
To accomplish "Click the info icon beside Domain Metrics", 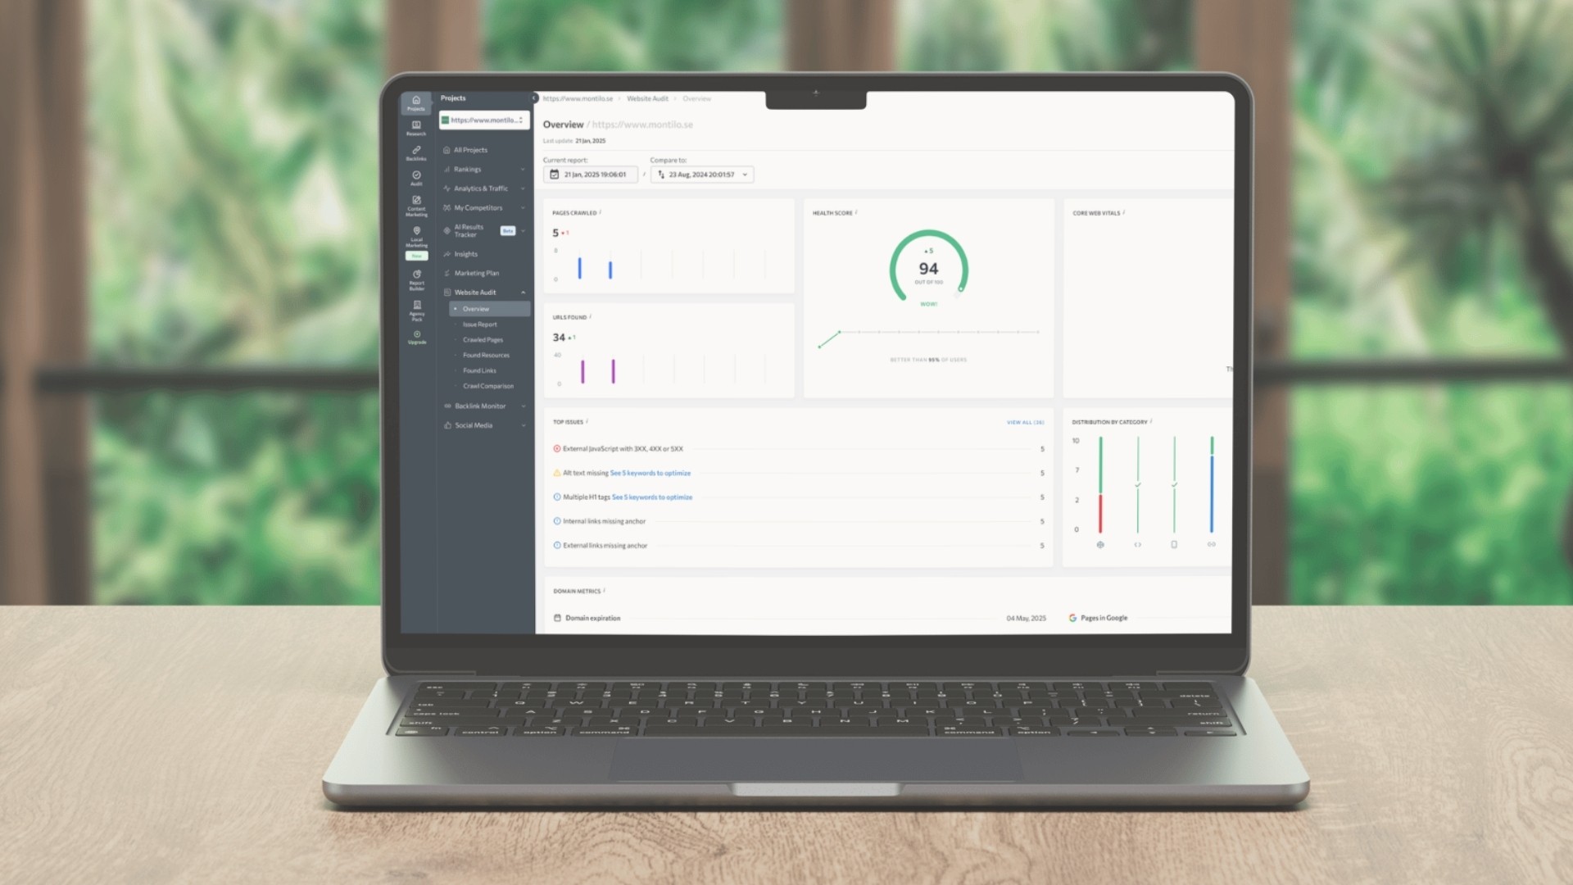I will (x=605, y=590).
